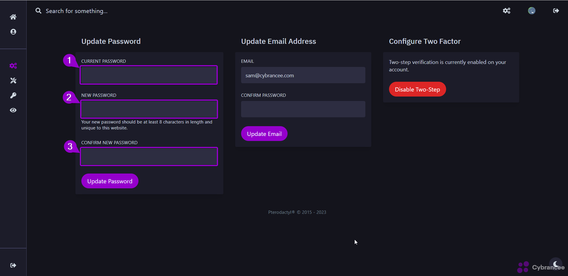This screenshot has width=568, height=276.
Task: Disable two-step verification
Action: click(x=417, y=89)
